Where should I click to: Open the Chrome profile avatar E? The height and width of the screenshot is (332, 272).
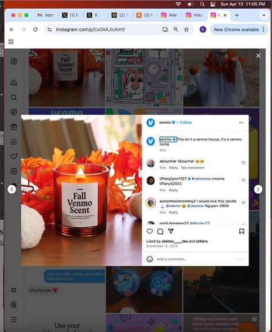tap(203, 29)
